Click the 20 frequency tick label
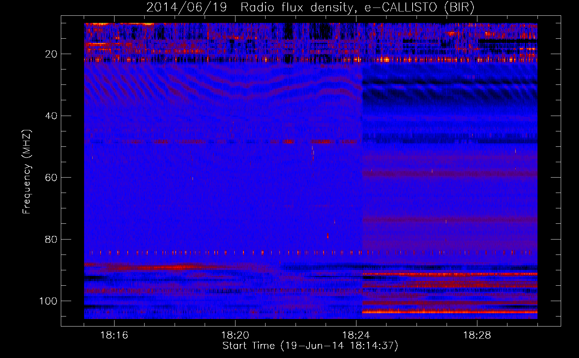Viewport: 579px width, 358px height. click(51, 54)
